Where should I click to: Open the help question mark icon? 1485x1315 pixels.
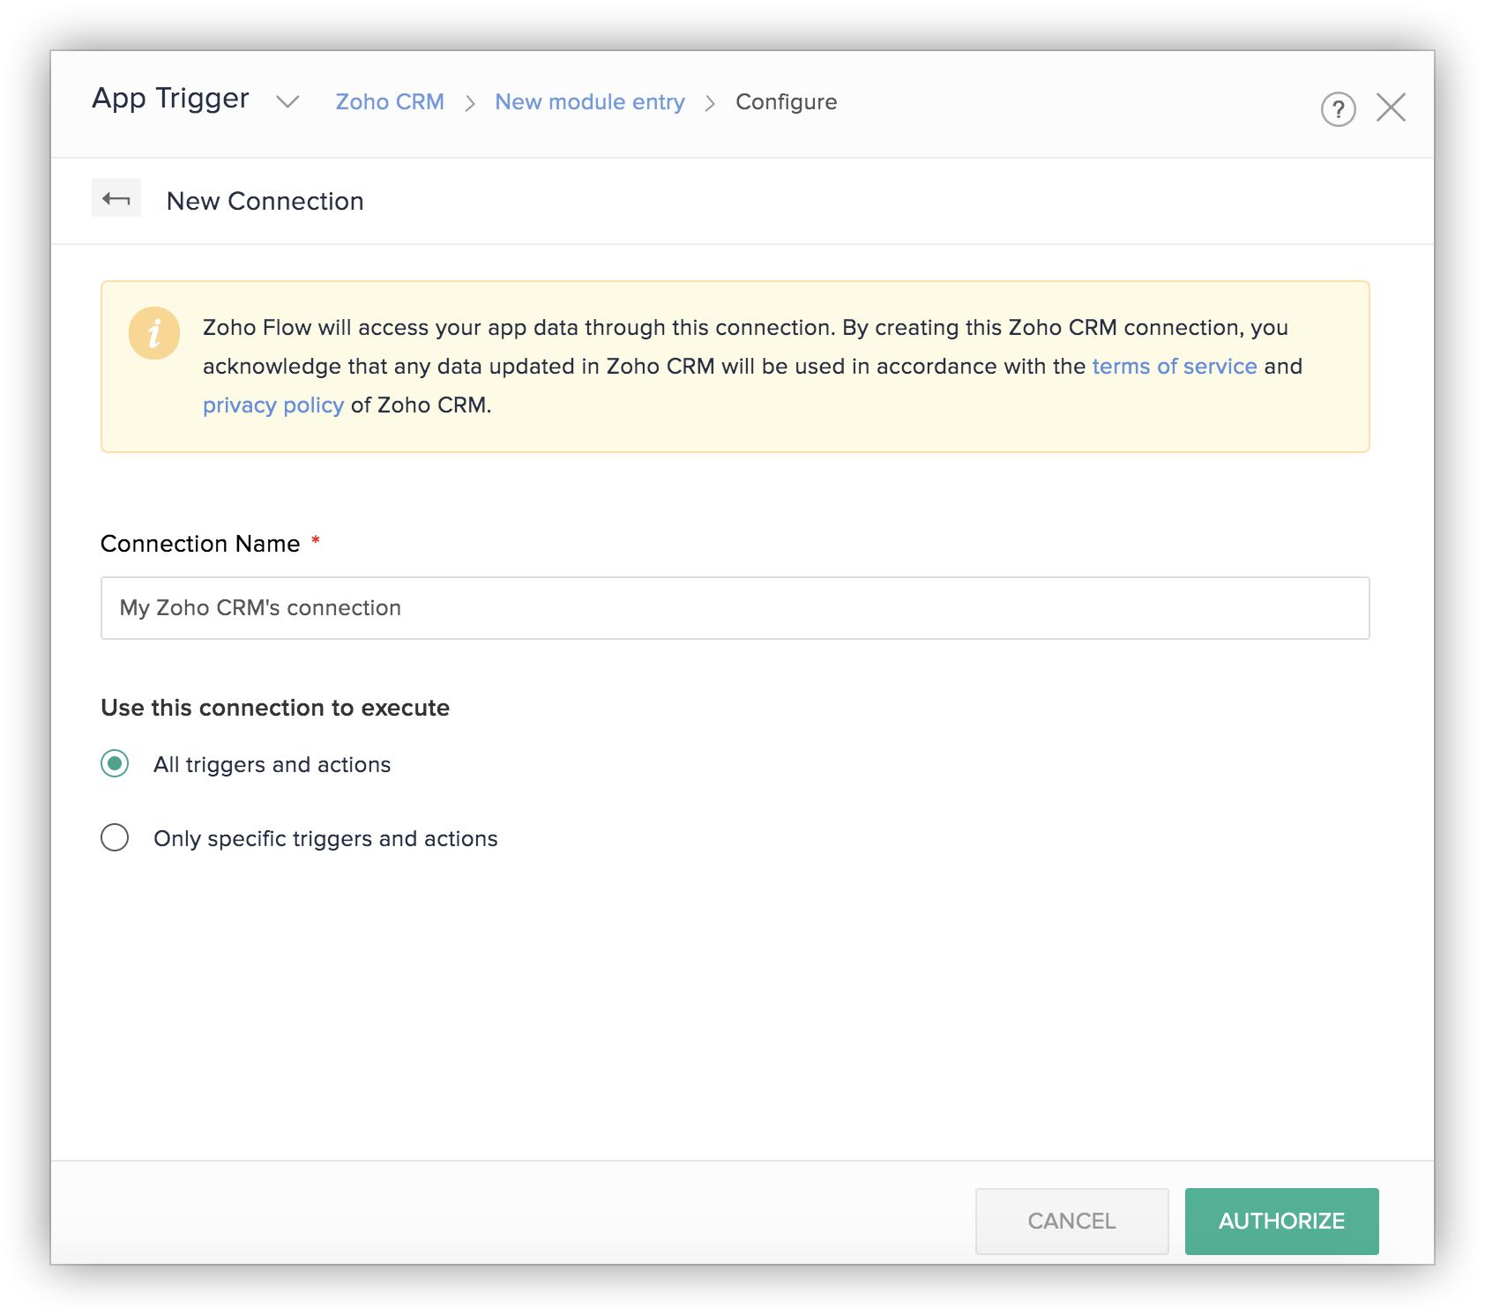click(1337, 109)
